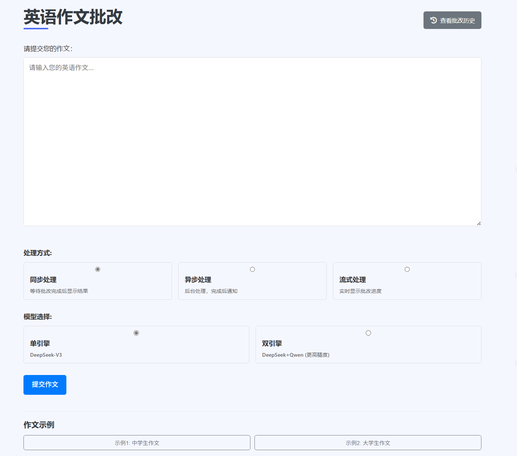
Task: Choose 双引擎 DeepSeek+Qwen for higher precision
Action: point(368,333)
